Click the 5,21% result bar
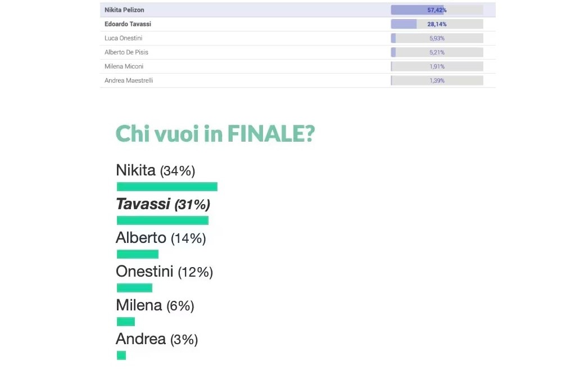562x379 pixels. click(437, 52)
